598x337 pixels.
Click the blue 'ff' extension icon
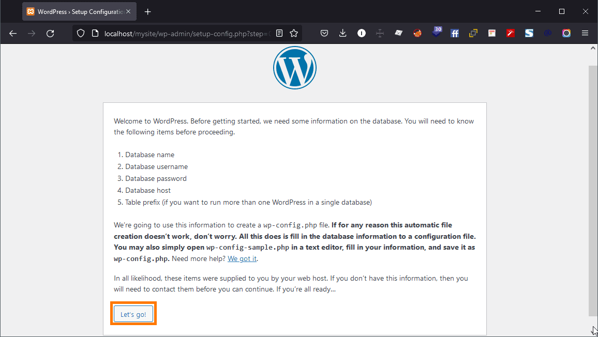[x=455, y=34]
